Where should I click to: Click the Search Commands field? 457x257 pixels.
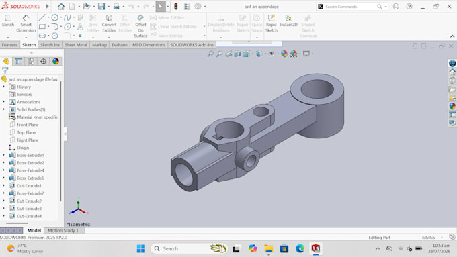coord(351,7)
